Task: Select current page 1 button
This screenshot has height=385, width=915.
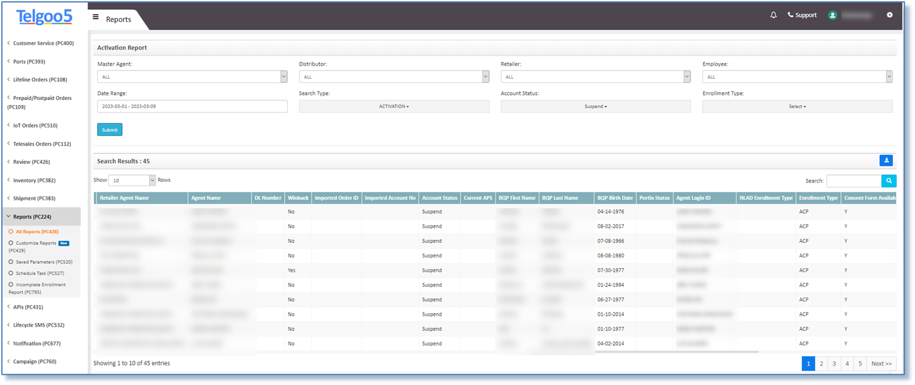Action: coord(808,364)
